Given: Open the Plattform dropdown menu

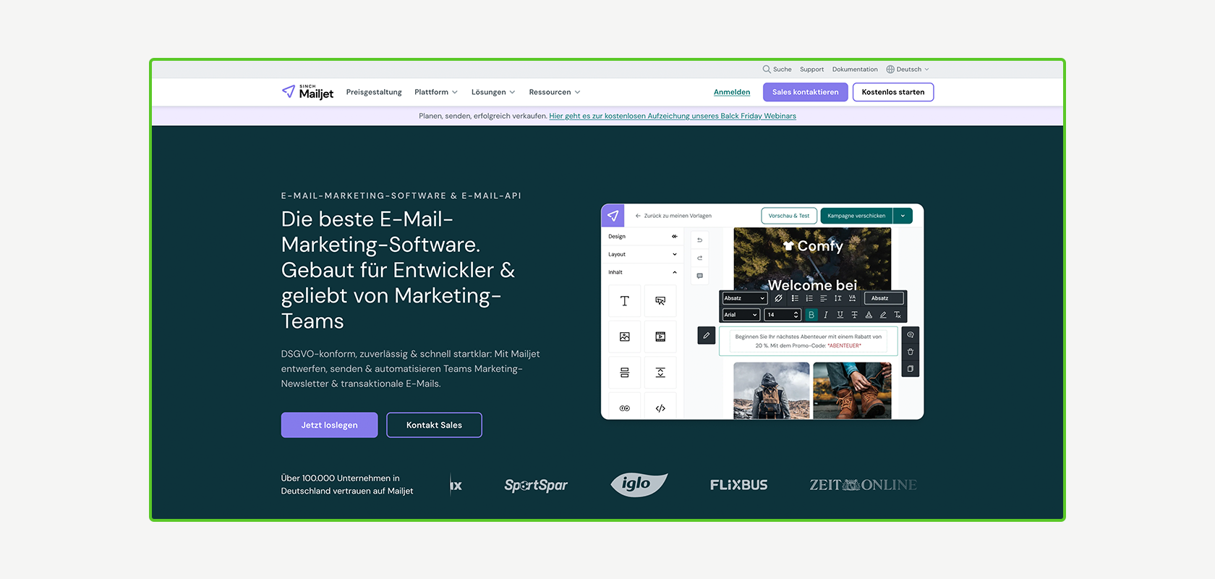Looking at the screenshot, I should pyautogui.click(x=436, y=92).
